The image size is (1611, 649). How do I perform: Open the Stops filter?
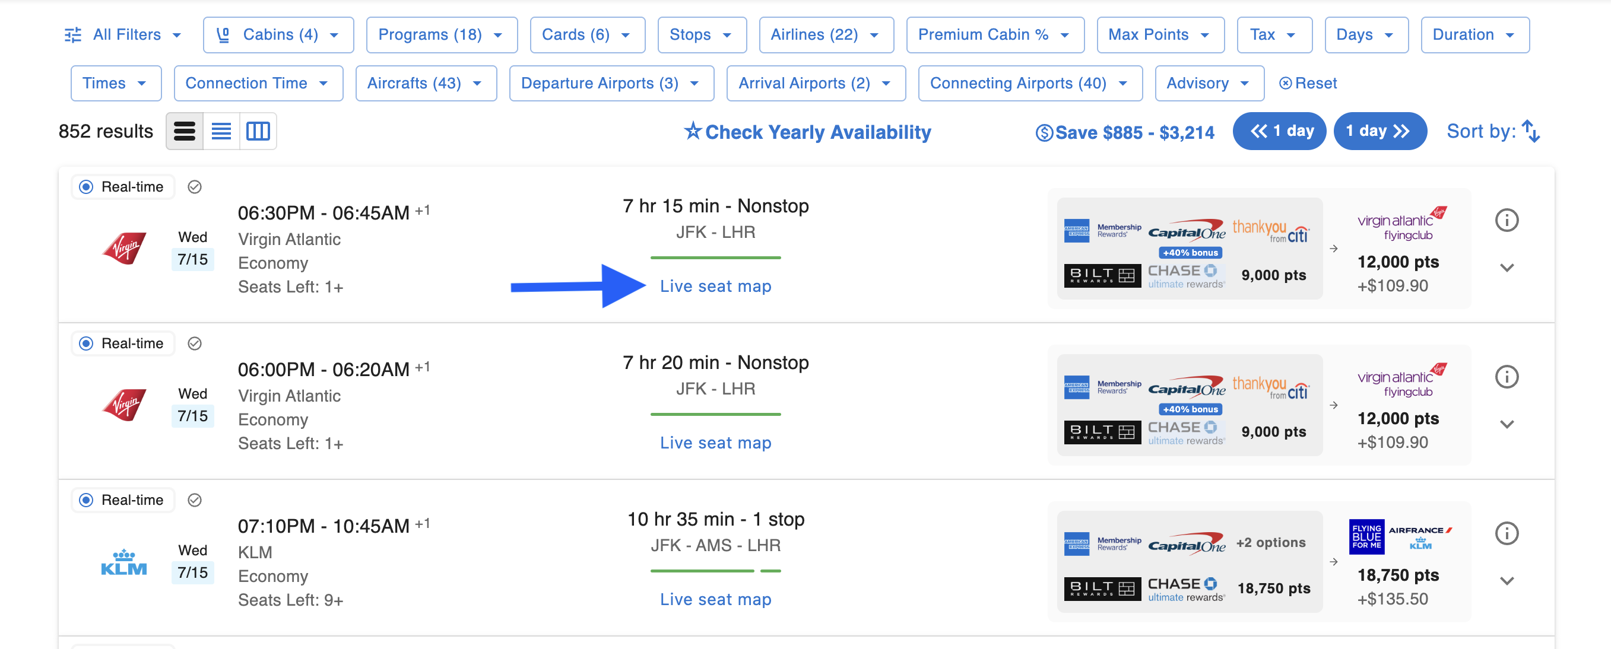702,35
